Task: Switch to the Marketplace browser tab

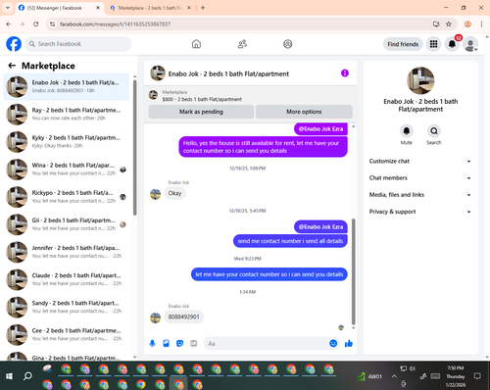Action: point(151,8)
